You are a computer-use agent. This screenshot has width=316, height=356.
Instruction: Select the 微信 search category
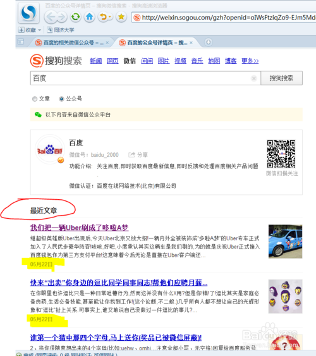pos(130,61)
